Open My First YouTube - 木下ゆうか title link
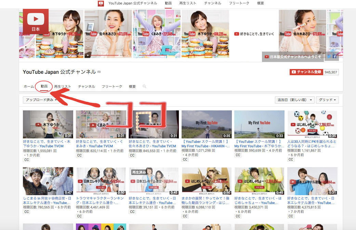The height and width of the screenshot is (230, 356). 259,144
